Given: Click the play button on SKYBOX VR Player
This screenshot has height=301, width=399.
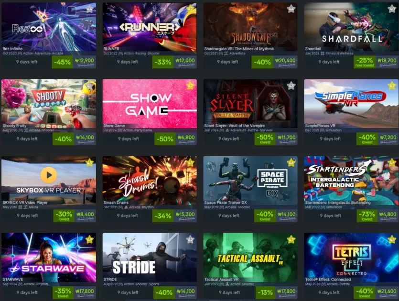Looking at the screenshot, I should (49, 175).
